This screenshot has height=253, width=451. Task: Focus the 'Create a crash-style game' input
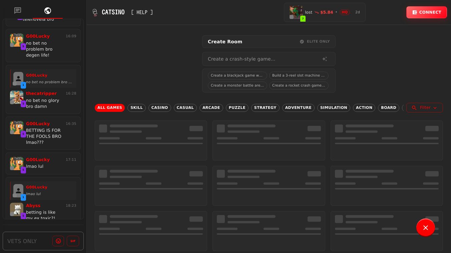point(269,59)
